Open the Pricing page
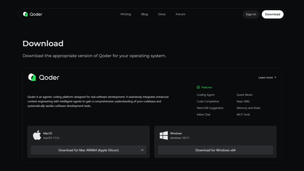304x171 pixels. pyautogui.click(x=126, y=14)
